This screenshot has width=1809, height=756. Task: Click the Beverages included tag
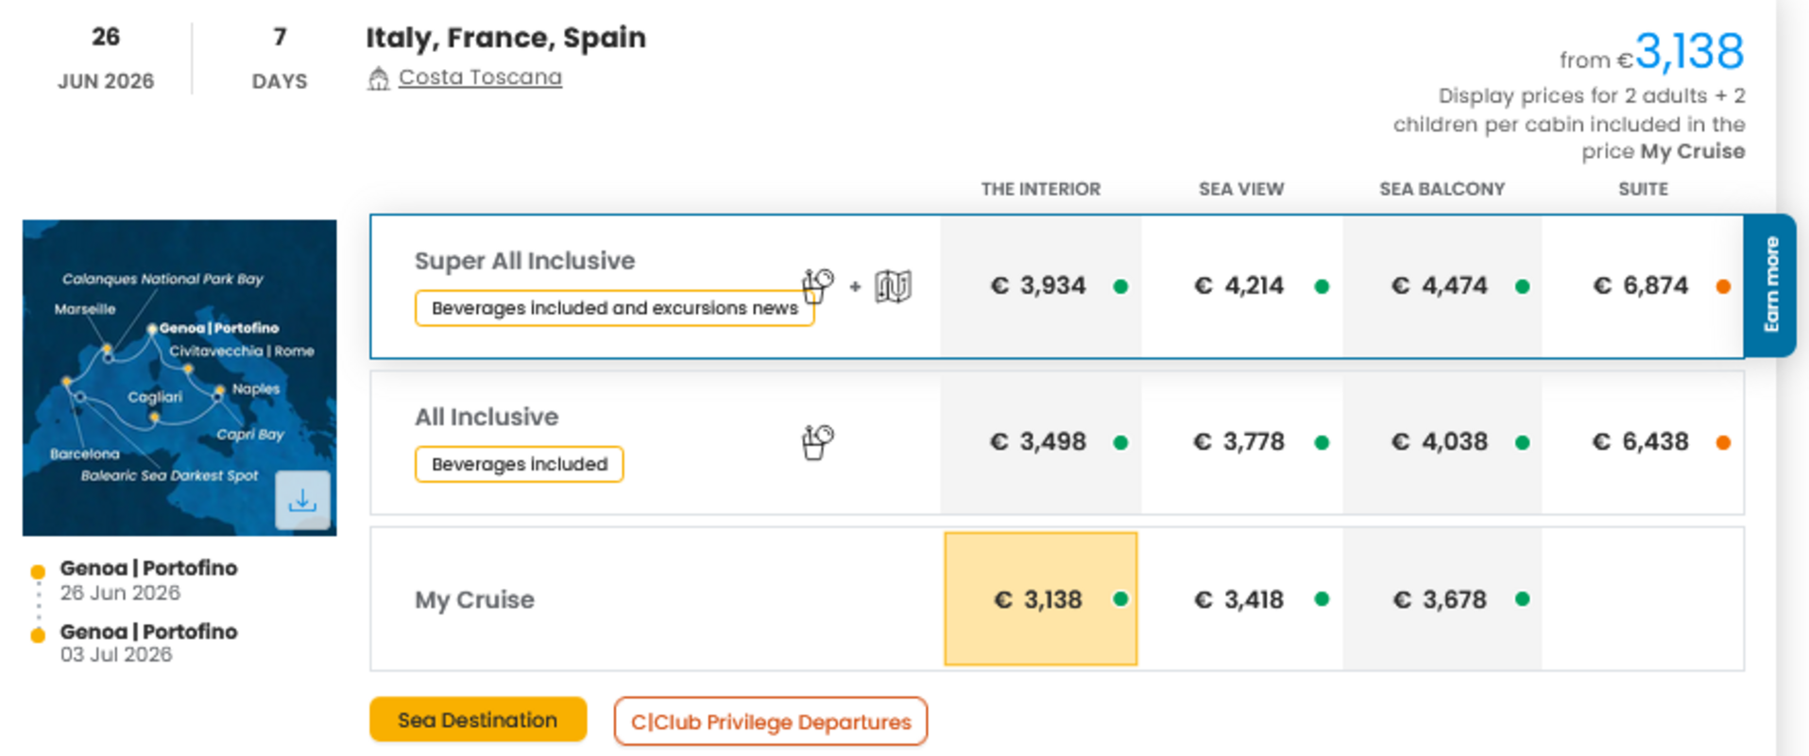(519, 465)
